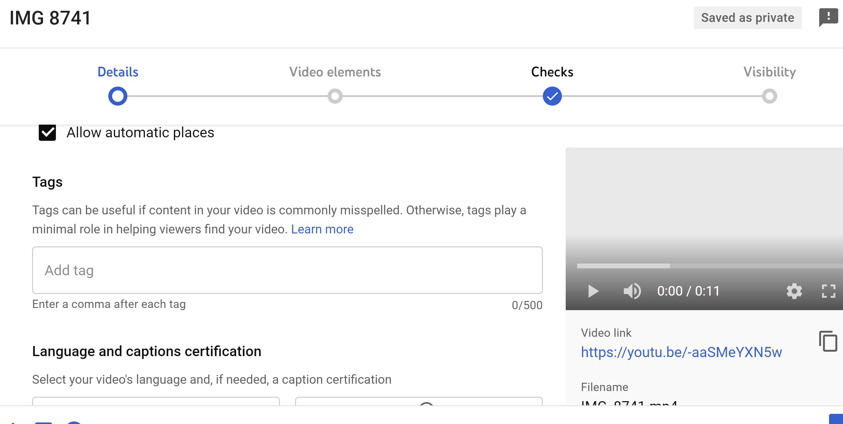Uncheck Allow automatic places
This screenshot has height=424, width=843.
click(x=47, y=133)
